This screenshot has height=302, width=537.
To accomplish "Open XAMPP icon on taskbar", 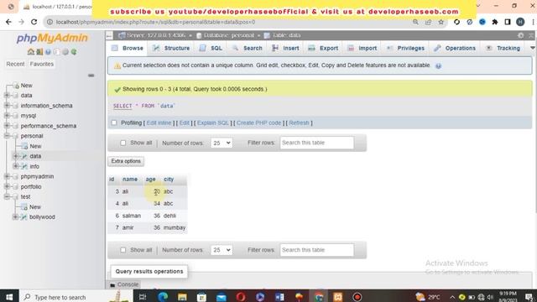I will [337, 297].
